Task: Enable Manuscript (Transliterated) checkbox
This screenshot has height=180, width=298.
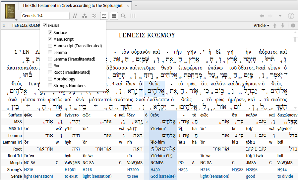Action: [x=50, y=46]
